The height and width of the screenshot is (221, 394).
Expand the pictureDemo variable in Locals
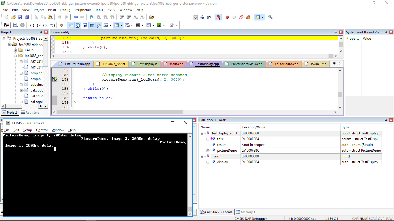(208, 150)
